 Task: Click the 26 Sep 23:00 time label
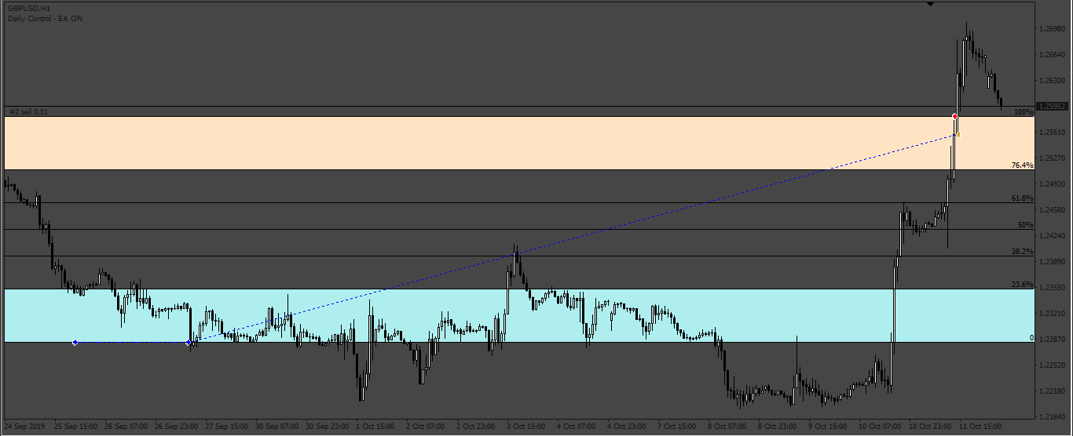click(177, 427)
